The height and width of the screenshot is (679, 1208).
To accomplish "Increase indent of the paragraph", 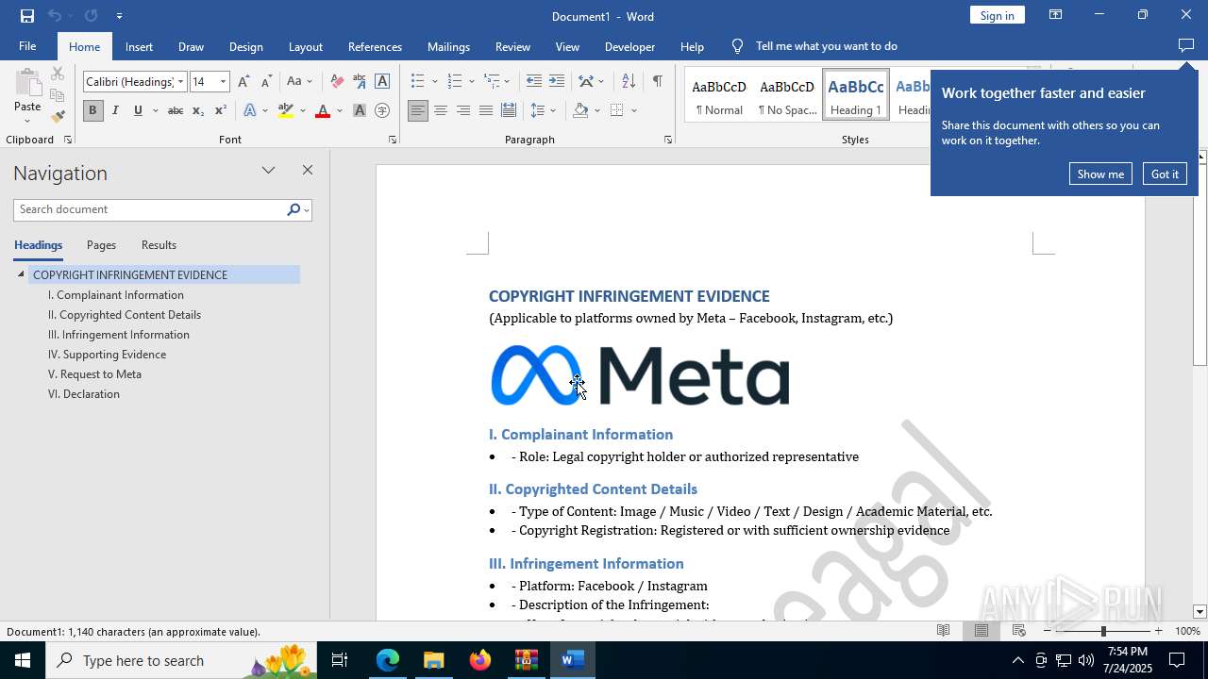I will click(x=557, y=82).
